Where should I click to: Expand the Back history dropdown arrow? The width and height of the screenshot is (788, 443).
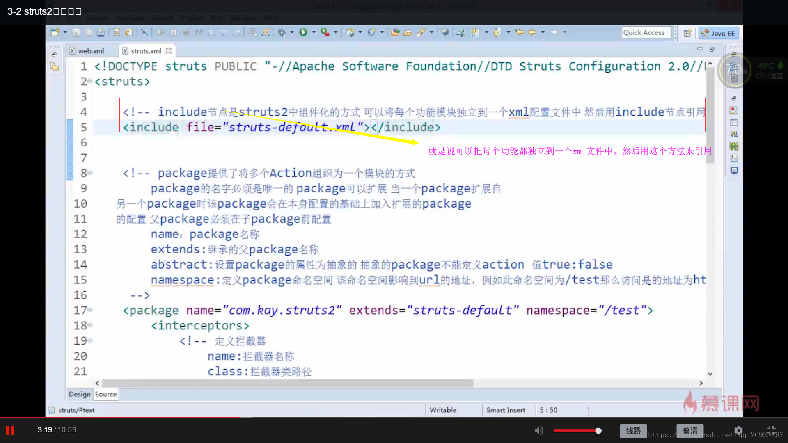pos(543,32)
